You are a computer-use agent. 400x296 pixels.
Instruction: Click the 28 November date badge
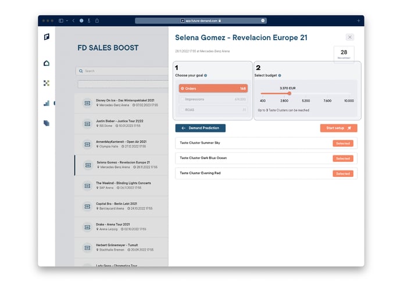pyautogui.click(x=344, y=54)
